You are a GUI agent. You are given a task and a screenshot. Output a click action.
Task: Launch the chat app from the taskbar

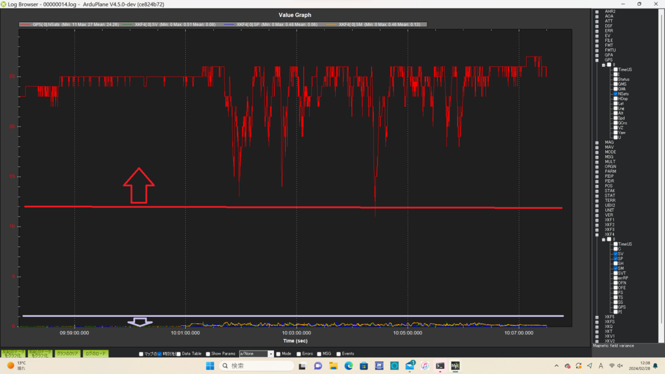[x=318, y=366]
